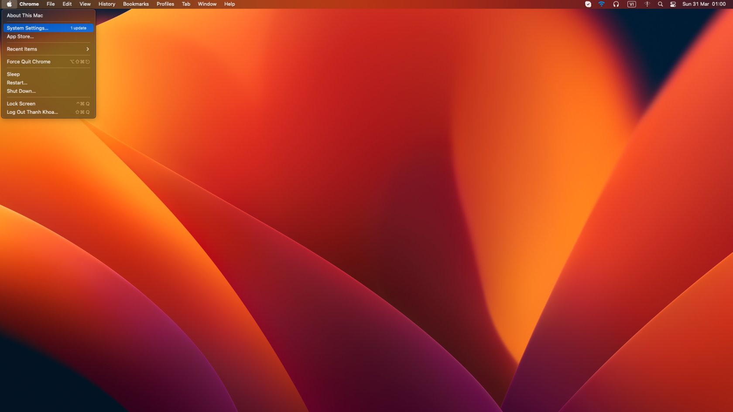Image resolution: width=733 pixels, height=412 pixels.
Task: Open the App Store
Action: coord(21,37)
